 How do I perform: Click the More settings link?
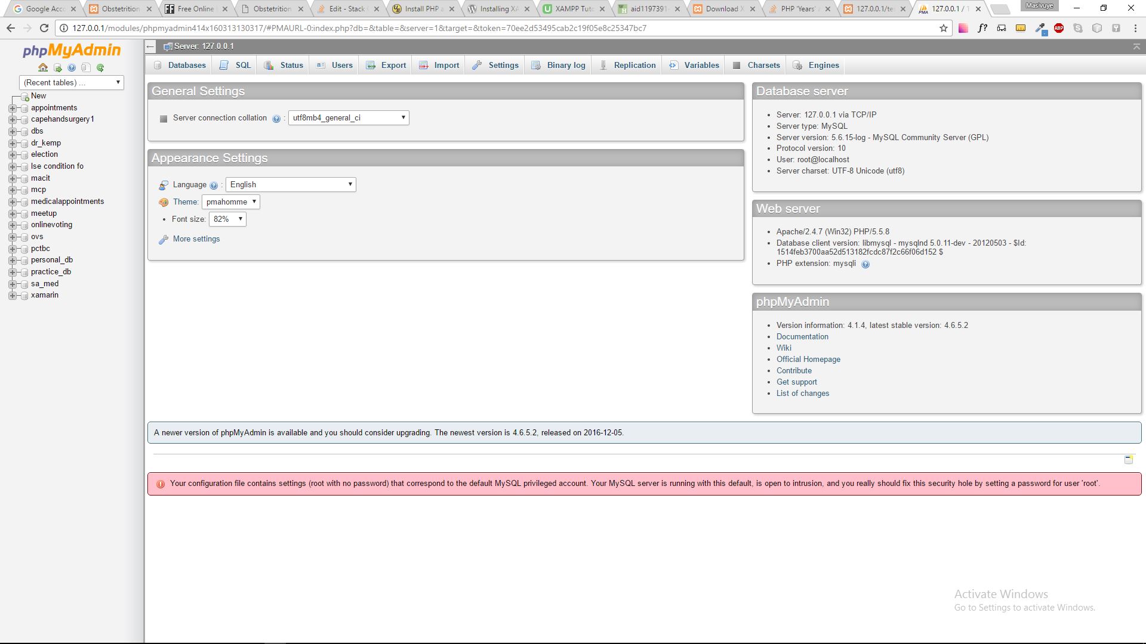(x=196, y=239)
